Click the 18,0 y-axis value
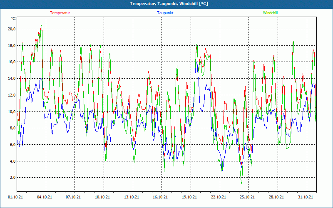The height and width of the screenshot is (208, 333). pos(12,46)
